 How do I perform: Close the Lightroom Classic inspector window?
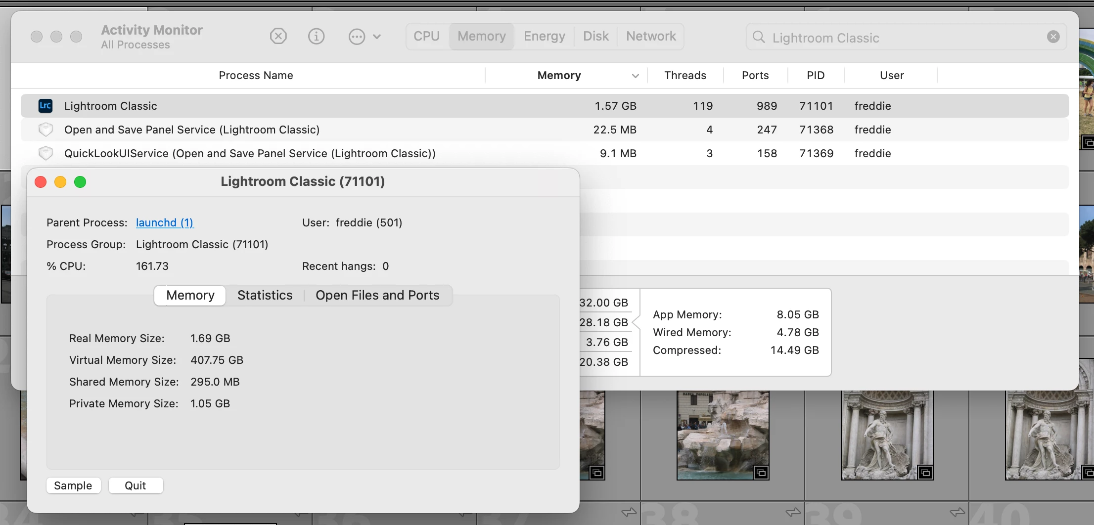coord(41,182)
